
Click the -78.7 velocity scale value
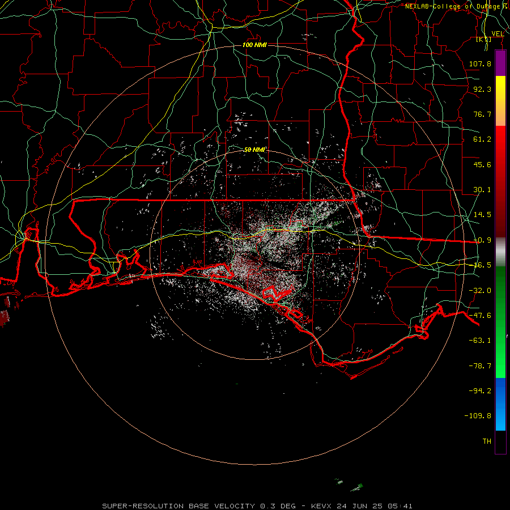click(480, 366)
